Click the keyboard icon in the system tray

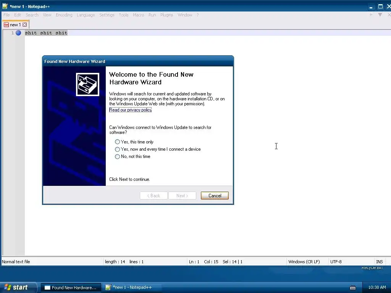[x=352, y=288]
